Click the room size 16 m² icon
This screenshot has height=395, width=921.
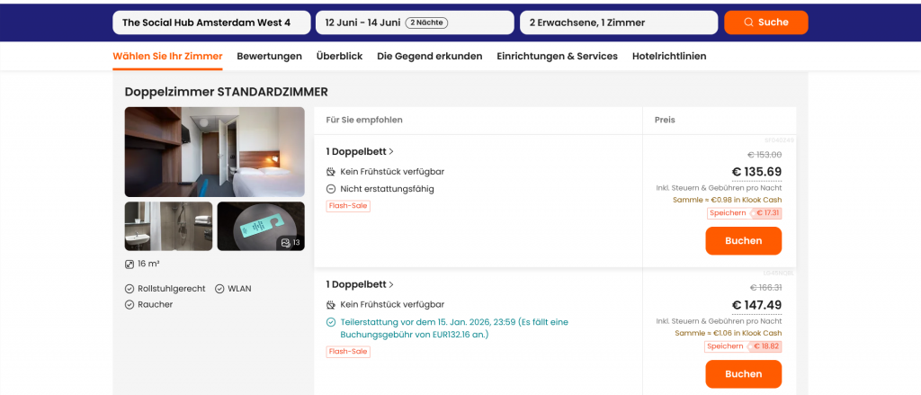(x=130, y=265)
